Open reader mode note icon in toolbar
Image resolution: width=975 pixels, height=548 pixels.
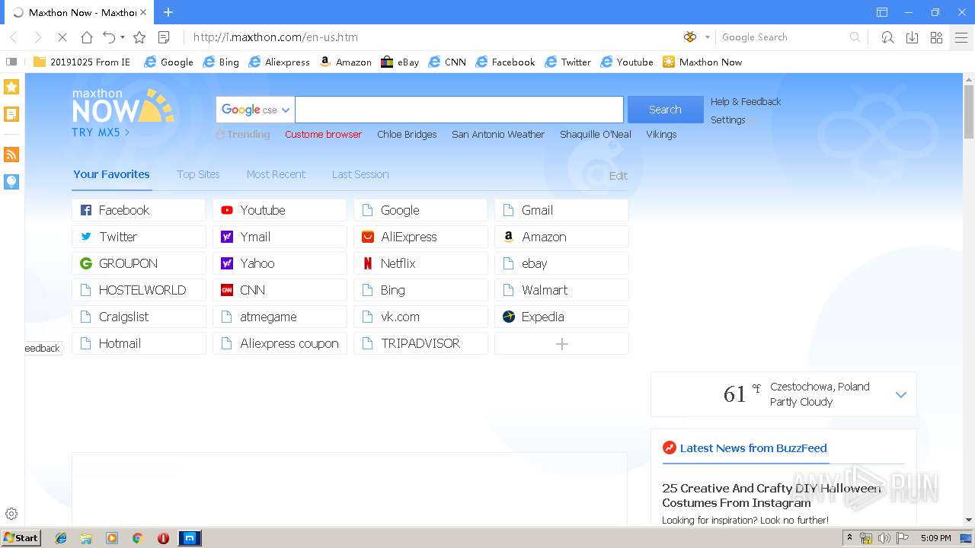(163, 37)
